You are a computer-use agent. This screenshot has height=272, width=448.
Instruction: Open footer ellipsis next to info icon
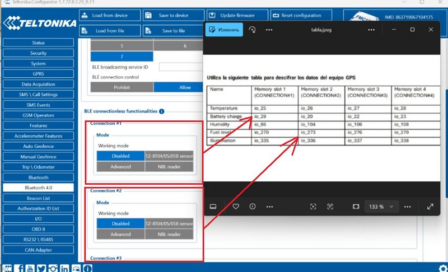pyautogui.click(x=269, y=207)
